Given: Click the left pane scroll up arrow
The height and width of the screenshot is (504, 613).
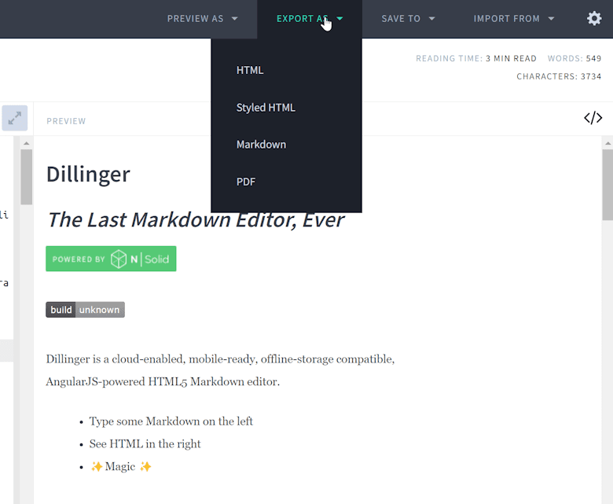Looking at the screenshot, I should click(26, 144).
